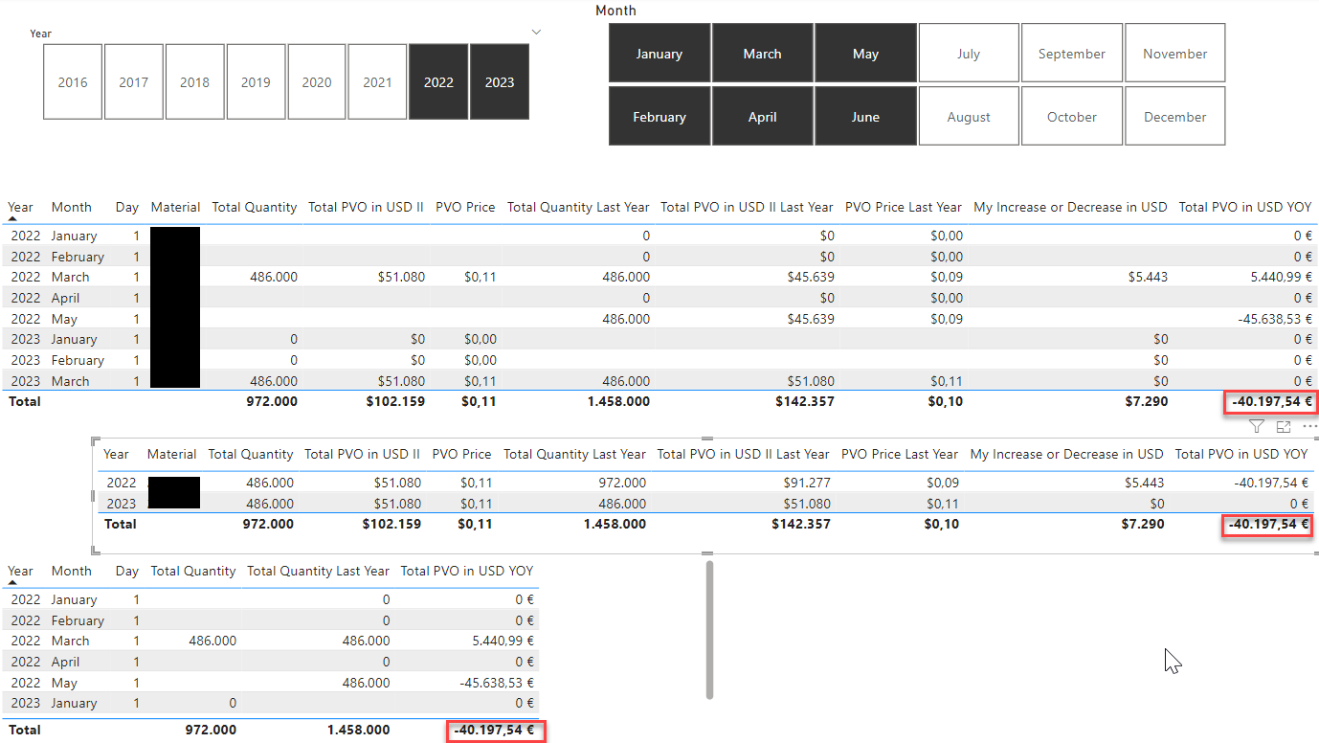The width and height of the screenshot is (1319, 743).
Task: Select year 2021 tile
Action: pos(377,81)
